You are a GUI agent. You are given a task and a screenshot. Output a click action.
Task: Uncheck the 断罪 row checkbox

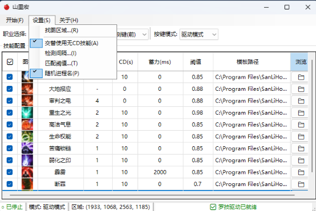tap(10, 184)
